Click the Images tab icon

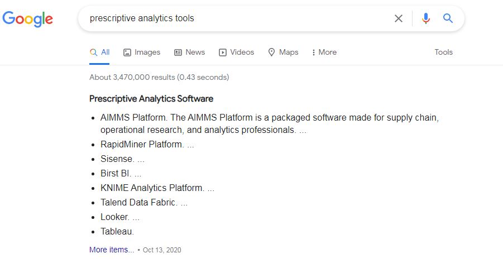point(127,52)
